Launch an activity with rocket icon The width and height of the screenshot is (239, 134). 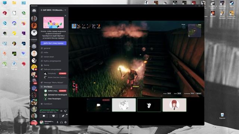coord(63,116)
